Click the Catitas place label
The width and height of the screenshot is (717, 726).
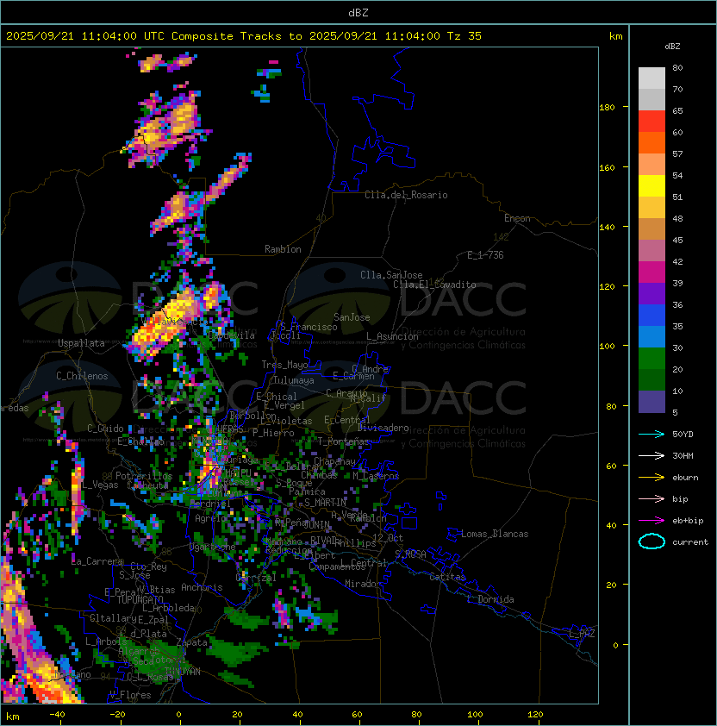(x=447, y=577)
